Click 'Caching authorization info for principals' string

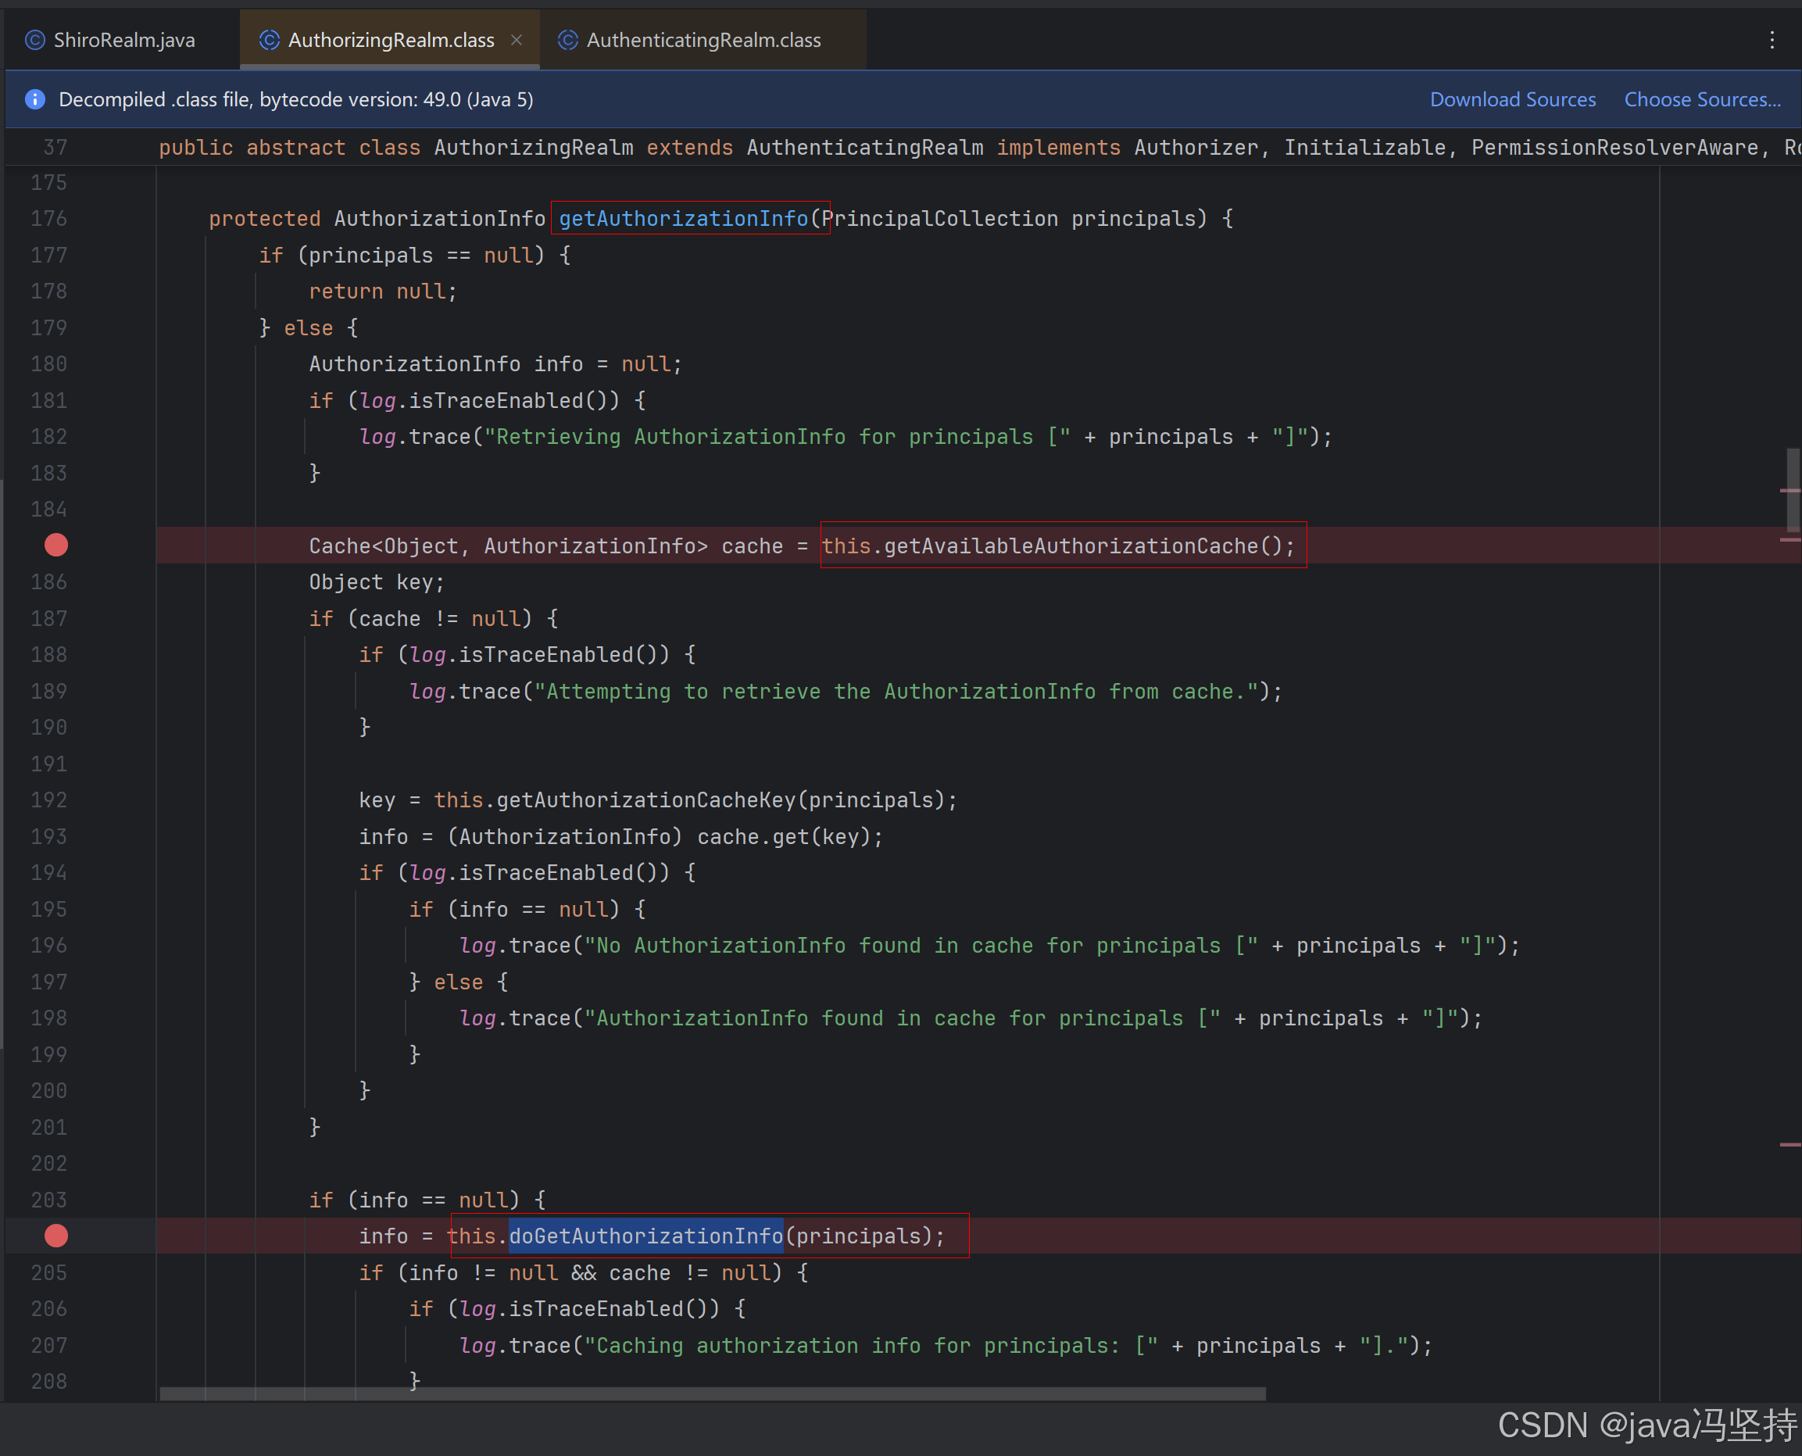(x=871, y=1346)
